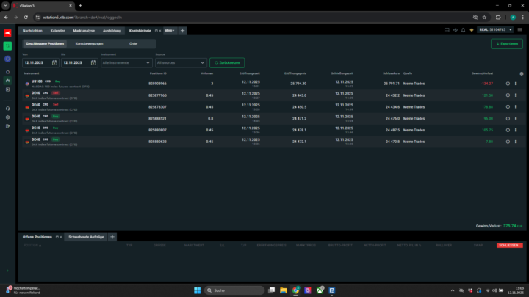This screenshot has height=297, width=529.
Task: Open three-dot menu for position 825878307
Action: [516, 107]
